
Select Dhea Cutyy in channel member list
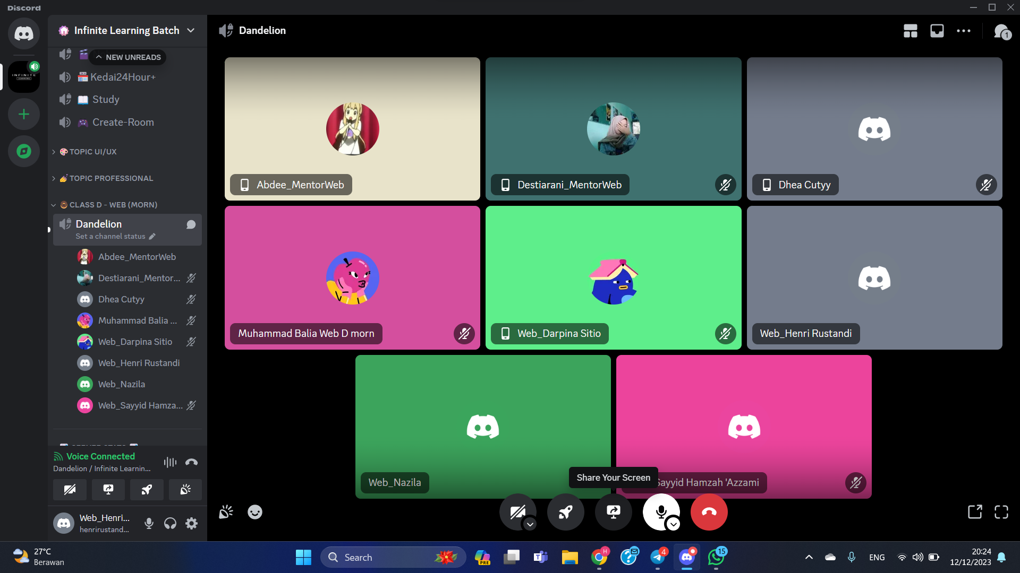pos(138,299)
